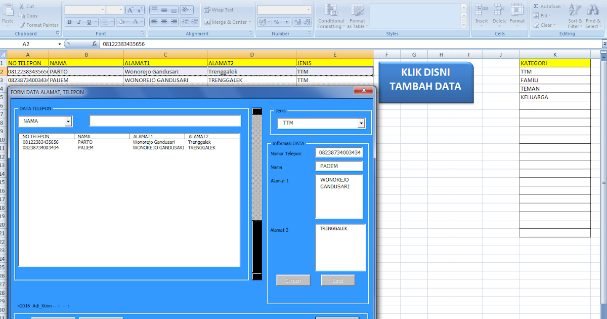The height and width of the screenshot is (319, 607).
Task: Click the Center text alignment icon
Action: click(x=164, y=22)
